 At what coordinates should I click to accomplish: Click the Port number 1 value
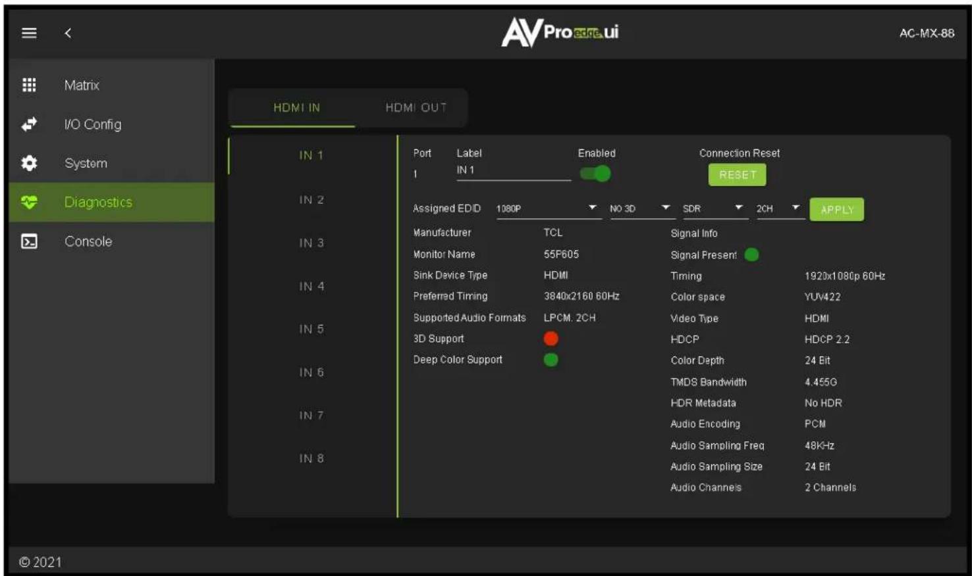415,174
